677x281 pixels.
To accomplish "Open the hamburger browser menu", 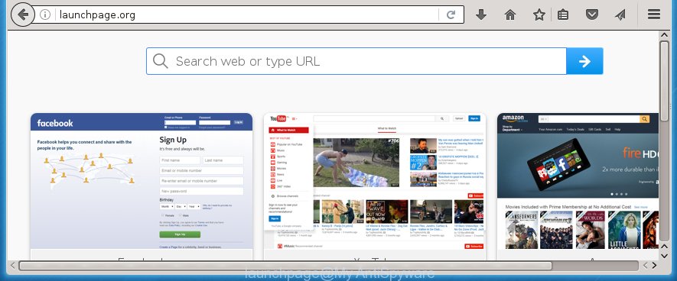I will (x=654, y=15).
